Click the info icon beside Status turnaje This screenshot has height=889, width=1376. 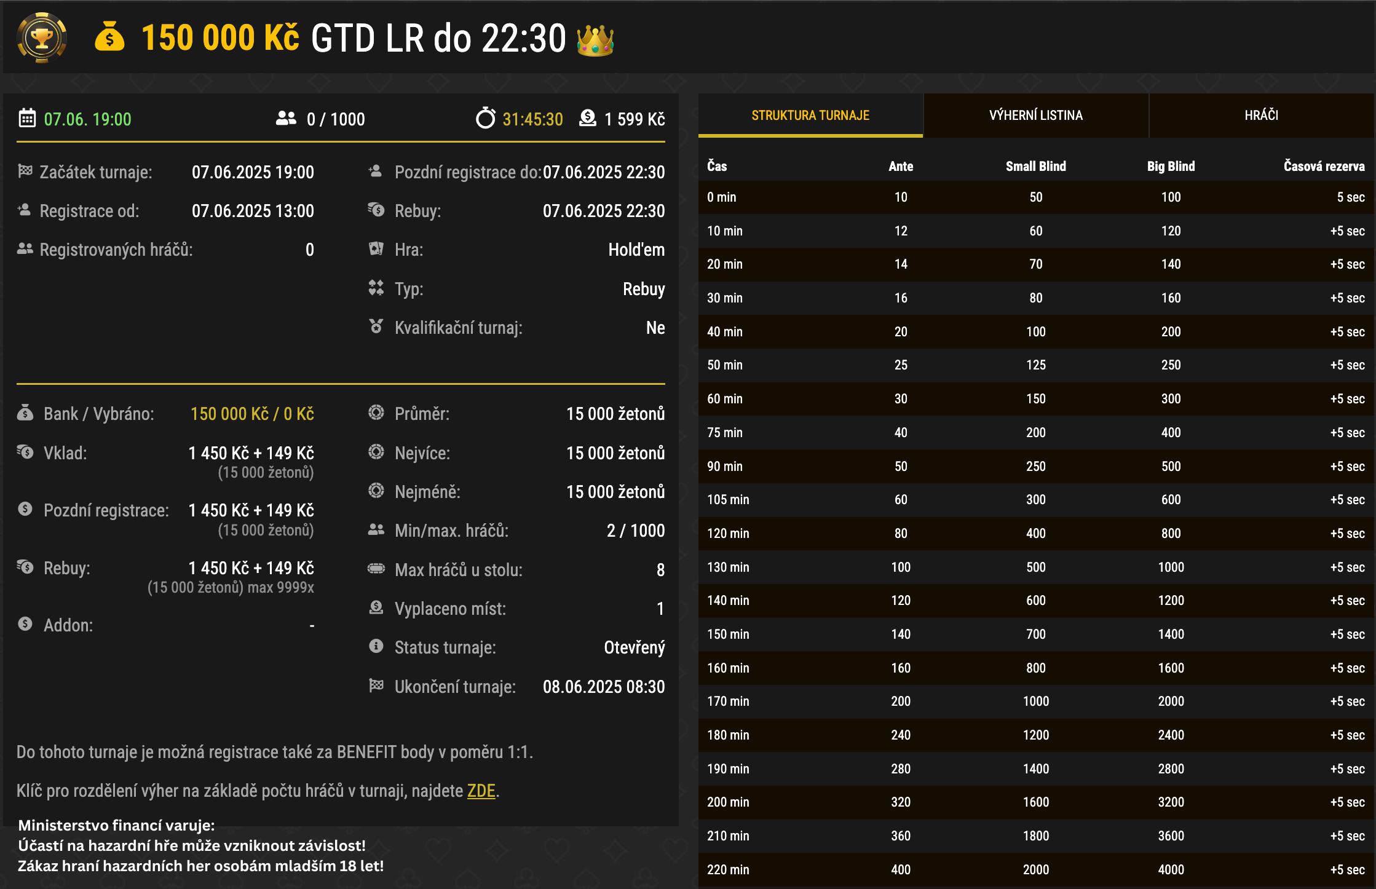tap(376, 647)
